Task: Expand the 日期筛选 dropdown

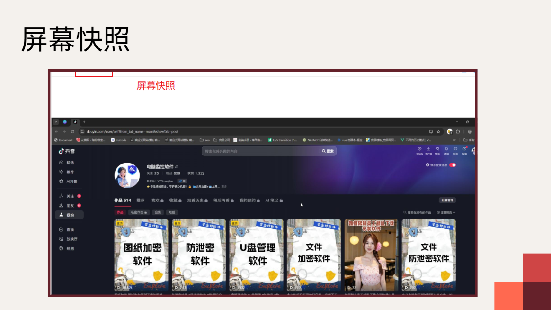Action: click(446, 212)
